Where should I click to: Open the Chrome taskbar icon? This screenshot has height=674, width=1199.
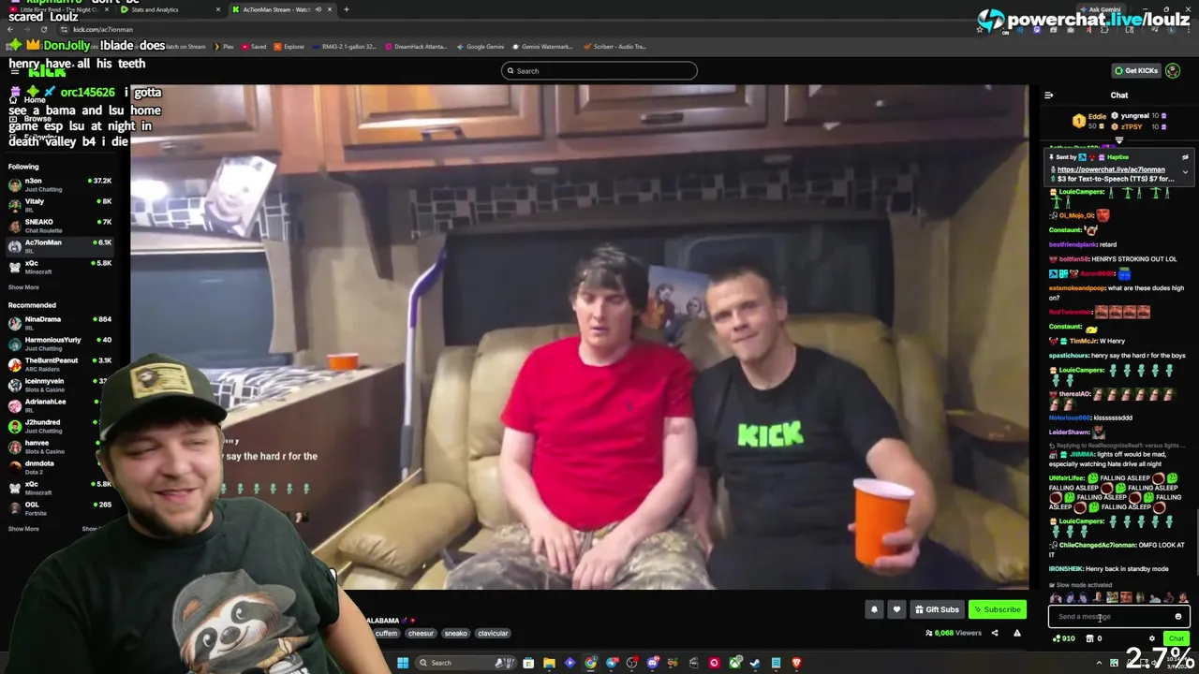[x=590, y=663]
